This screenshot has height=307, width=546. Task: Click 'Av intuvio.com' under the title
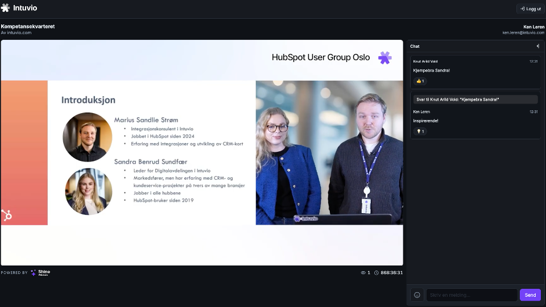coord(16,33)
